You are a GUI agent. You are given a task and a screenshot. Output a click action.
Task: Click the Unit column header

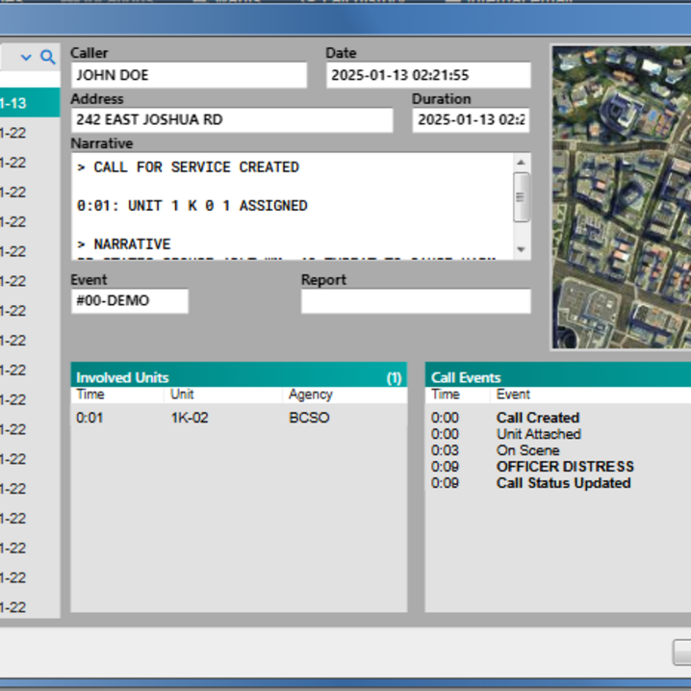click(x=182, y=395)
